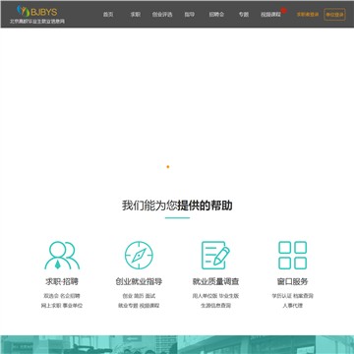354x354 pixels.
Task: Click the 单位登录 outlined button
Action: 334,15
